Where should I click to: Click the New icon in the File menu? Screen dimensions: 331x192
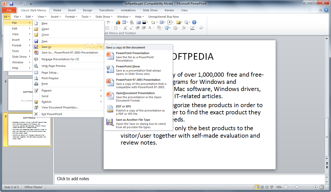point(36,23)
